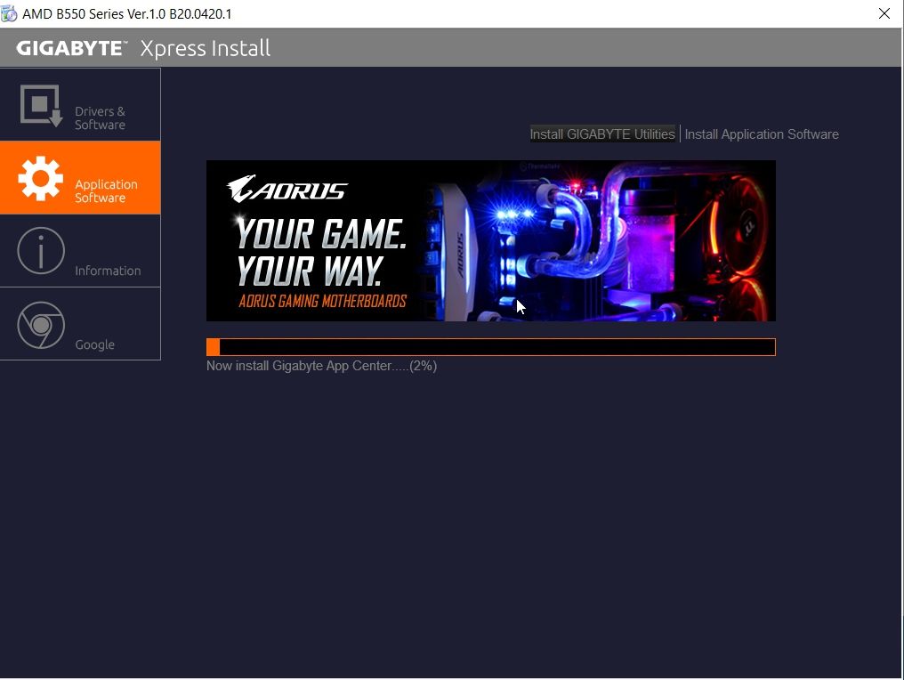Screen dimensions: 904x680
Task: Open the Drivers & Software section icon
Action: point(41,106)
